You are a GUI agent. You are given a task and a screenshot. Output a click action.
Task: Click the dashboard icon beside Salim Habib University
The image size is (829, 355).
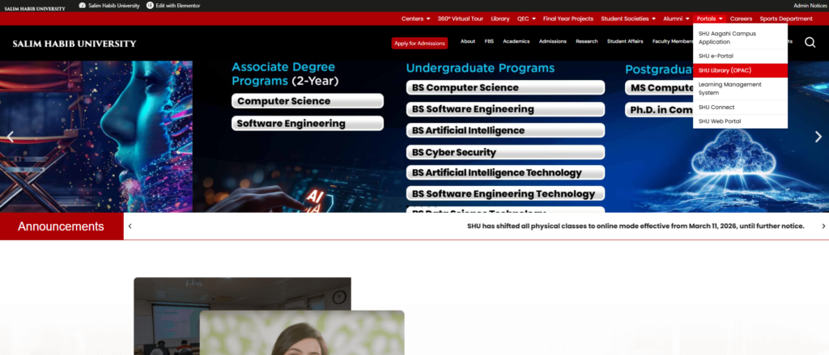point(82,6)
